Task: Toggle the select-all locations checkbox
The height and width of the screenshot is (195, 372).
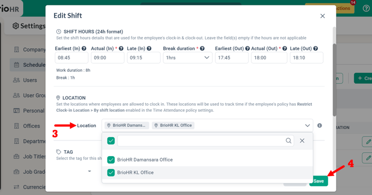Action: (x=111, y=140)
